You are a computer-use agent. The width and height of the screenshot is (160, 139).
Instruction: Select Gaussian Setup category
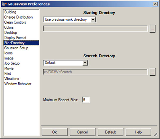pyautogui.click(x=16, y=48)
